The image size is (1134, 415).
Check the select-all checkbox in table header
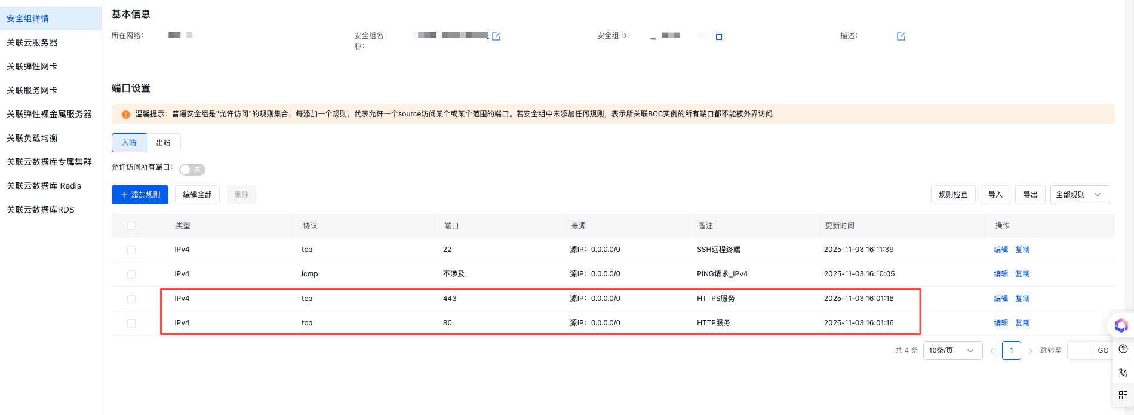coord(131,226)
